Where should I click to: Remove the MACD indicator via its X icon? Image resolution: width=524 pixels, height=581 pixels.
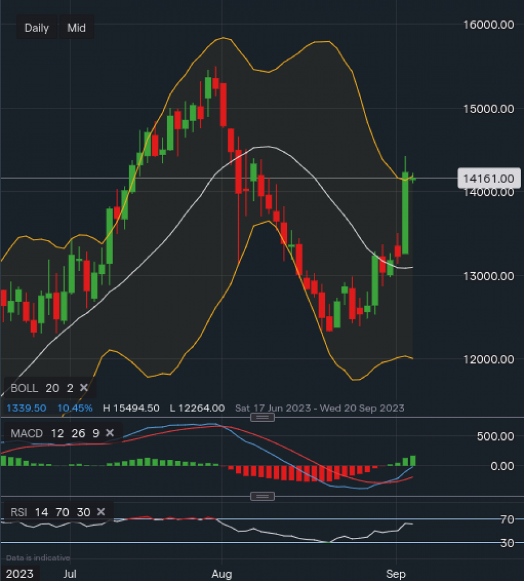click(110, 433)
